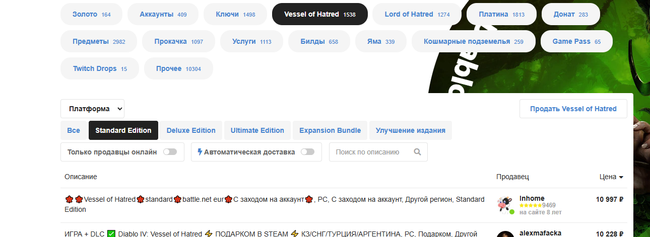Sort listings by Цена column
This screenshot has width=650, height=237.
coord(611,177)
